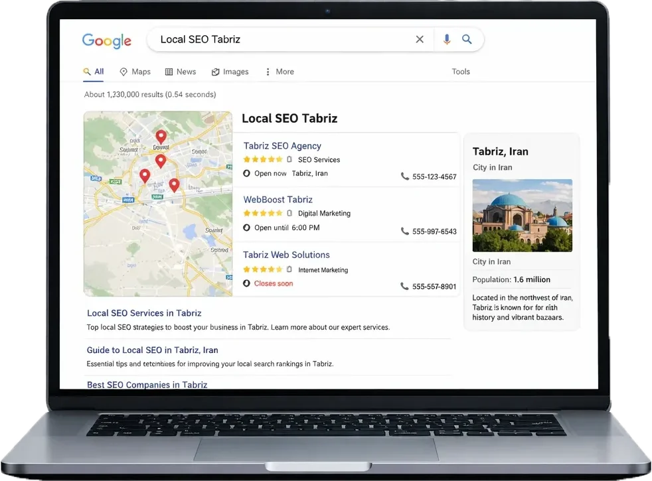This screenshot has width=652, height=481.
Task: Click the Maps tab pin icon
Action: 123,72
